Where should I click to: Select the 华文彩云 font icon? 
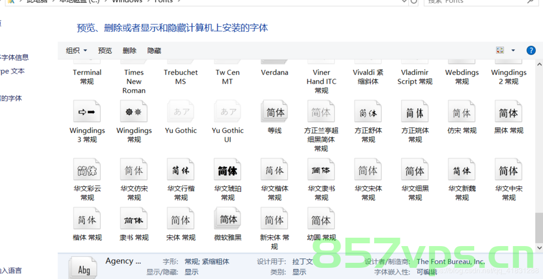point(87,170)
